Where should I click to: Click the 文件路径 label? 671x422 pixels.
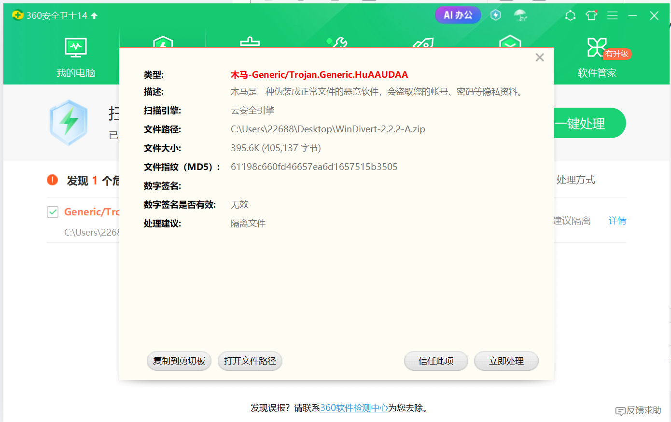pyautogui.click(x=162, y=129)
